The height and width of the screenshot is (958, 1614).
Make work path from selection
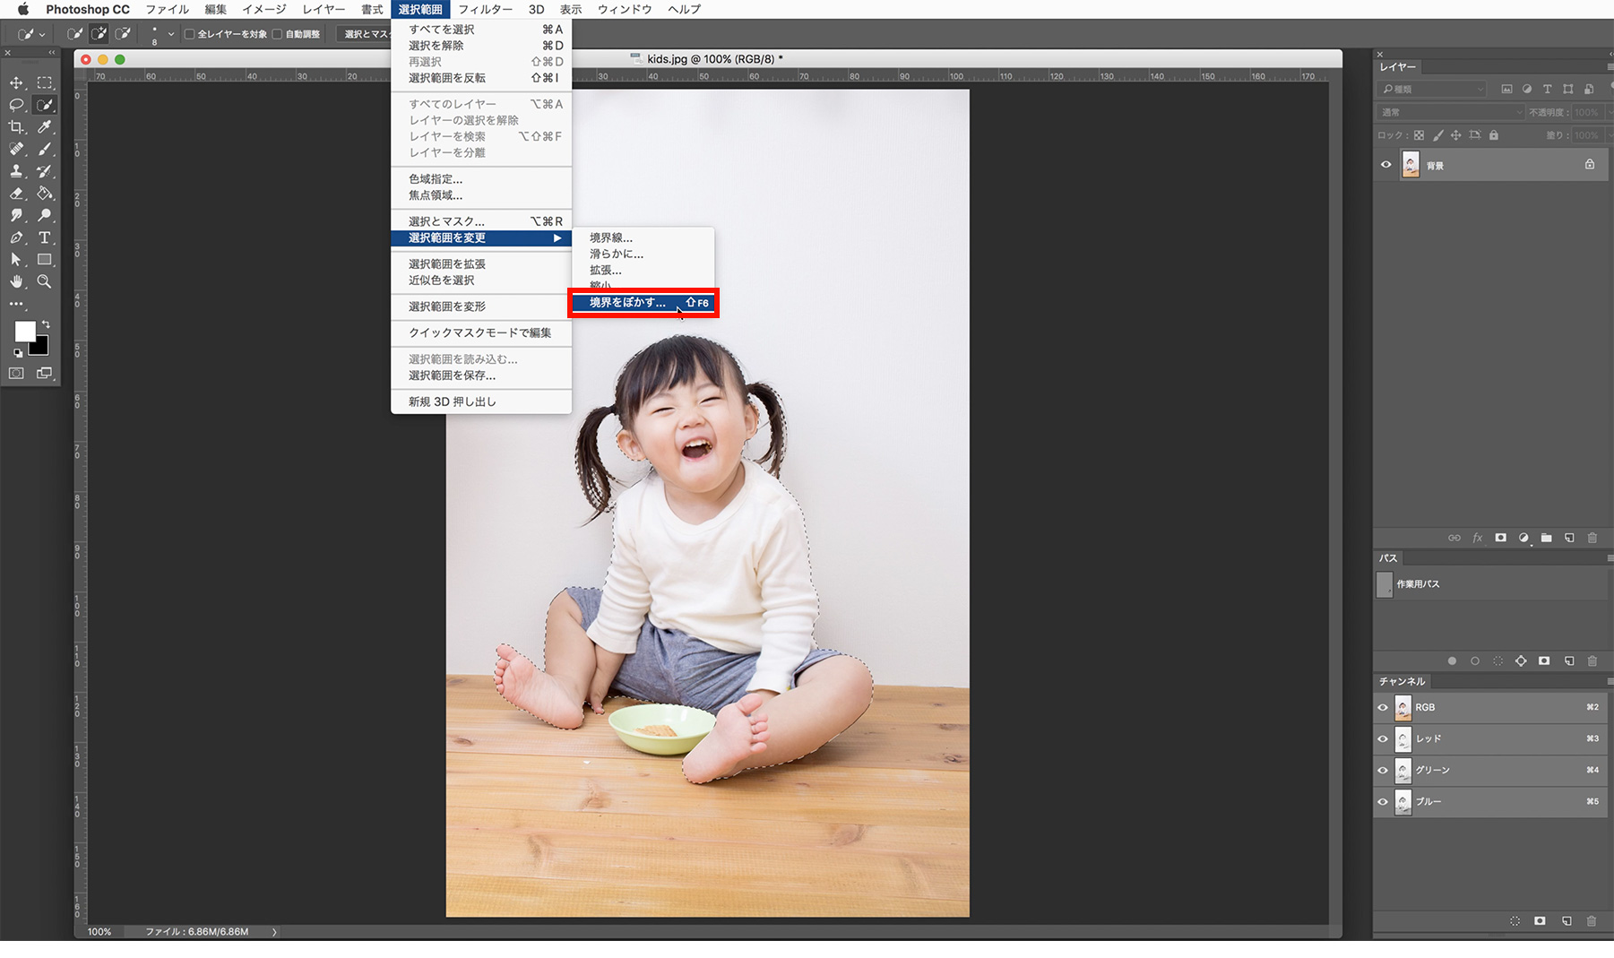(1521, 661)
